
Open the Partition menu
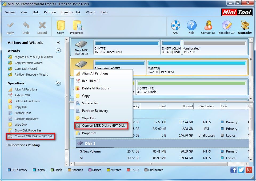(x=50, y=12)
